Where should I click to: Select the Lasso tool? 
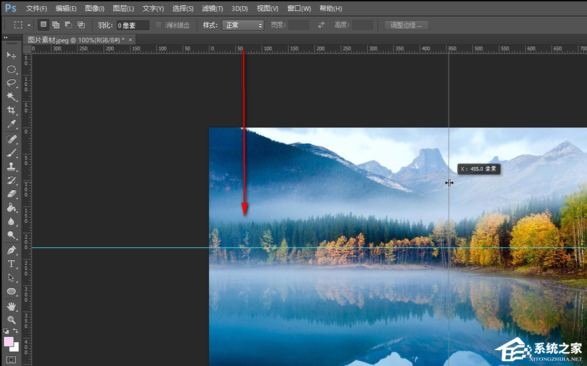point(11,83)
